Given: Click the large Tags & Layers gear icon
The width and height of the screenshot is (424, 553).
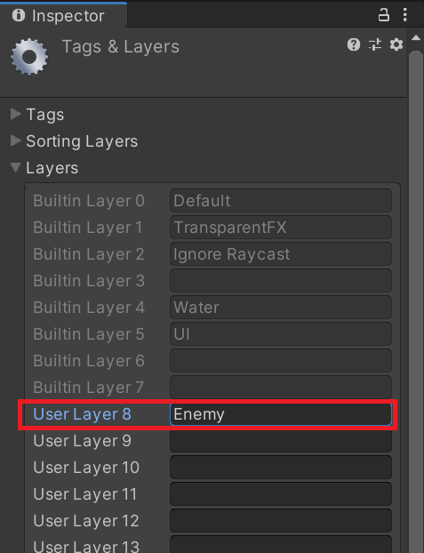Looking at the screenshot, I should tap(29, 57).
